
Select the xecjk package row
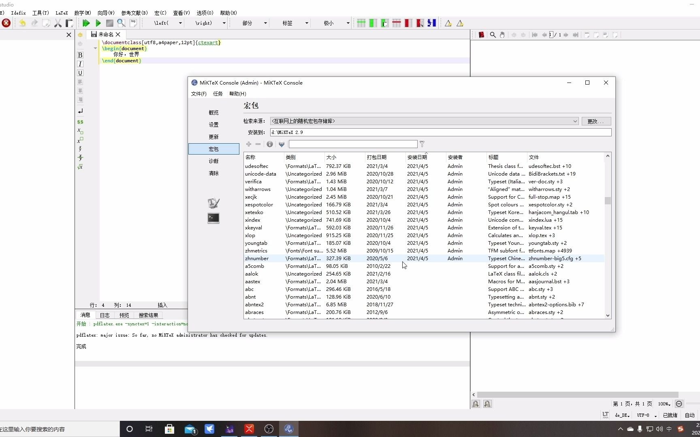click(x=424, y=197)
